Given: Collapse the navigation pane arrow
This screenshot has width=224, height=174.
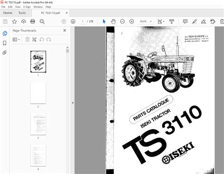Looking at the screenshot, I should [x=73, y=103].
